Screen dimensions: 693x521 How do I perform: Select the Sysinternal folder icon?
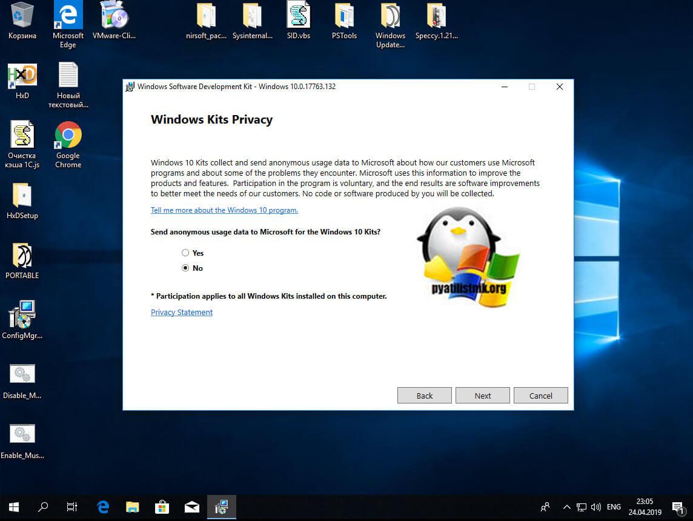point(253,21)
